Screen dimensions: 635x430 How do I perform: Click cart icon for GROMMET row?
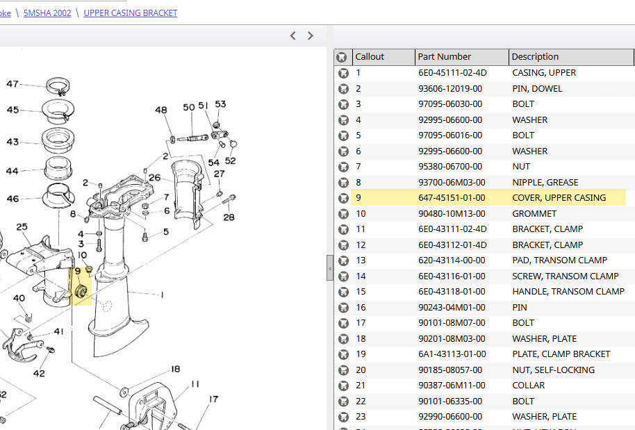coord(343,214)
